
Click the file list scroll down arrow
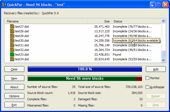point(163,60)
